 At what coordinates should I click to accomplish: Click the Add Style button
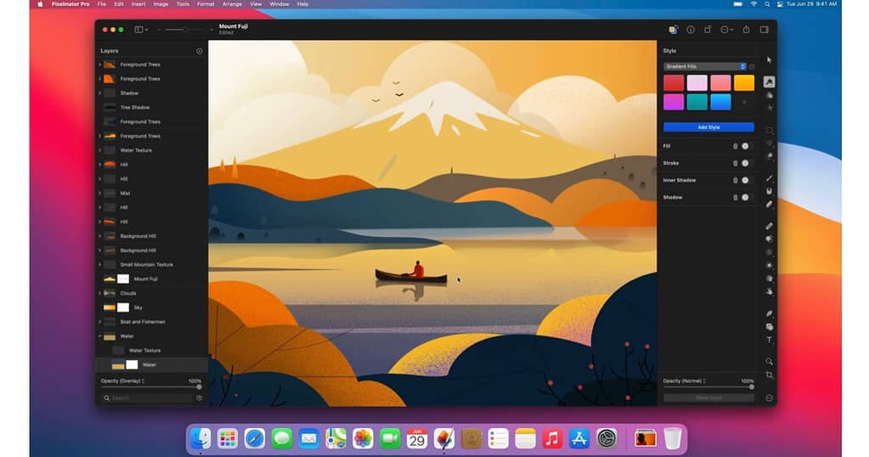coord(708,127)
